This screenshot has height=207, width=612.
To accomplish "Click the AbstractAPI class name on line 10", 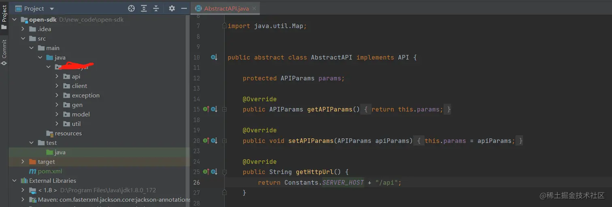I will point(331,58).
